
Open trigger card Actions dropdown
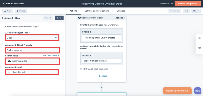point(120,18)
